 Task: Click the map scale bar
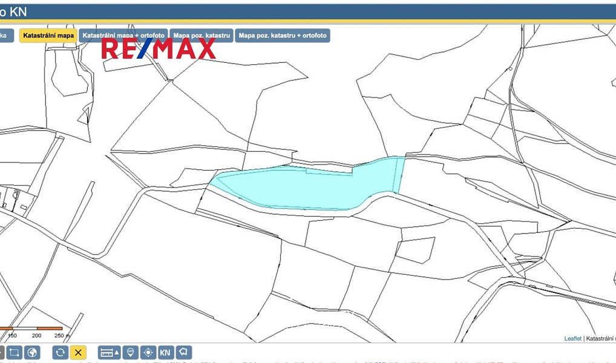coord(31,332)
